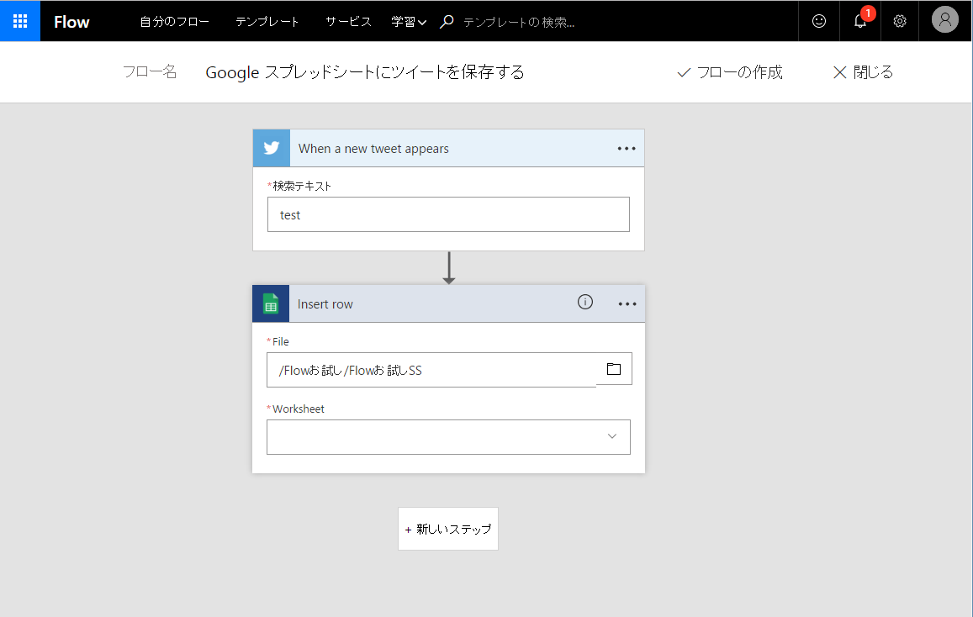Click the File path field /Flowお試し/Flowお試しSS

(431, 370)
